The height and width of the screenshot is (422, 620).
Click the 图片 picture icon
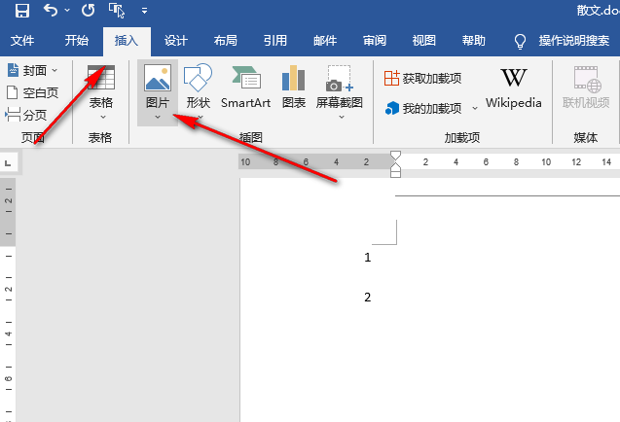[x=158, y=78]
